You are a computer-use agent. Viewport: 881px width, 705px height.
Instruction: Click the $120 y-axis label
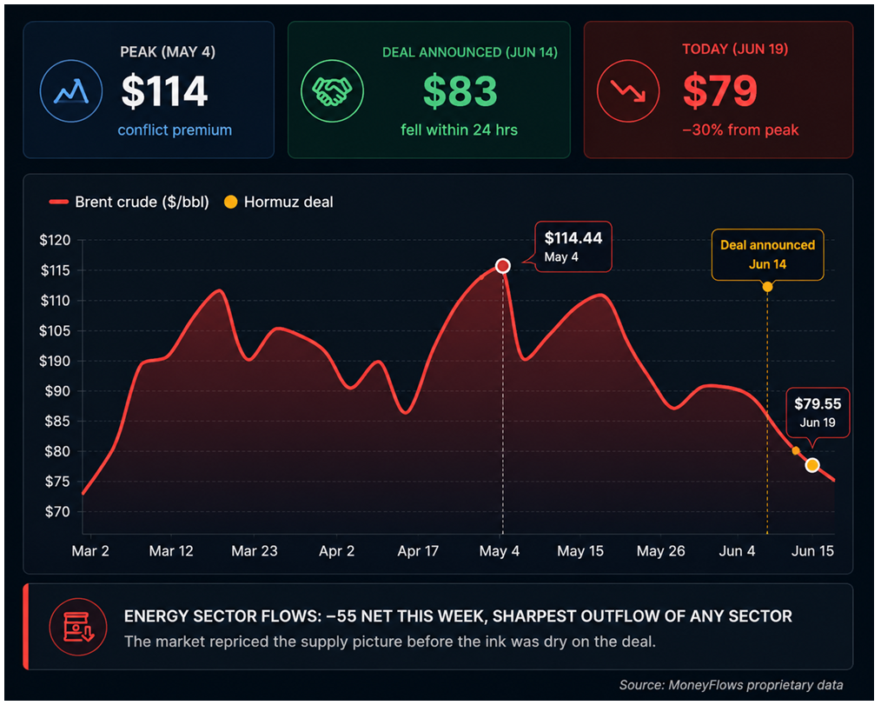click(55, 240)
